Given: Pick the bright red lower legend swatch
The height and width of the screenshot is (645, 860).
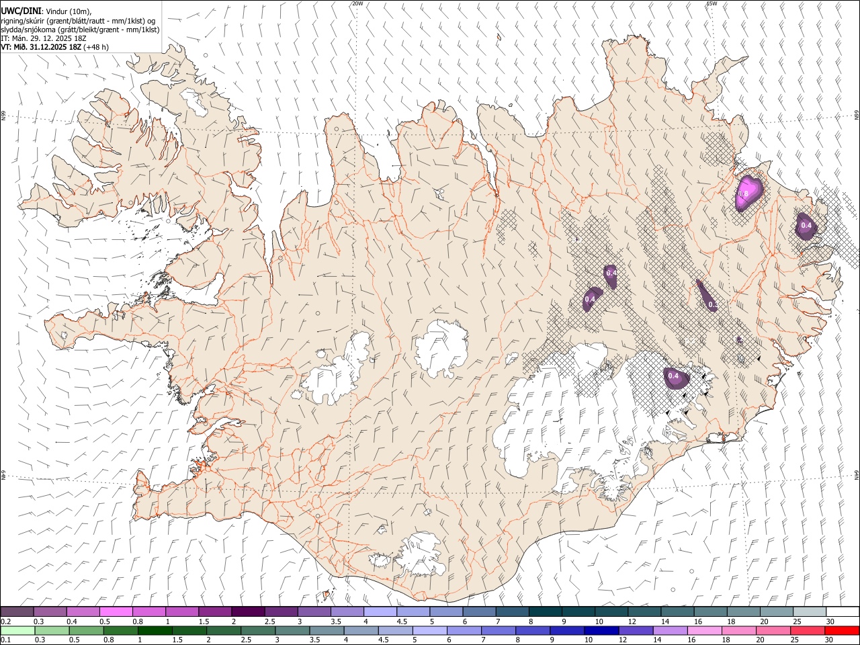Looking at the screenshot, I should click(841, 630).
